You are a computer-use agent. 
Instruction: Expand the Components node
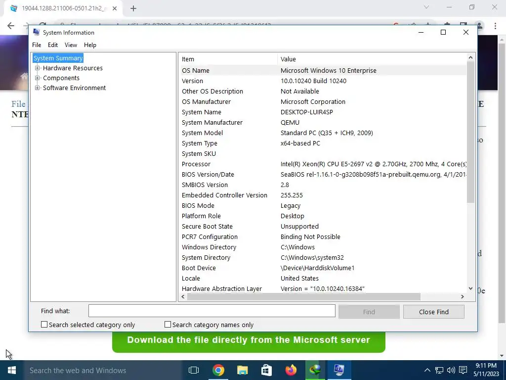tap(37, 78)
